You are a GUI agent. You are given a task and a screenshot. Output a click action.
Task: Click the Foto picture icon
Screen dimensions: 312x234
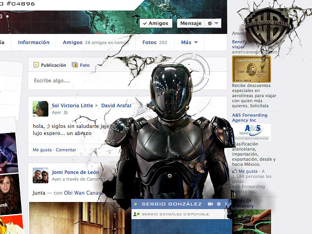75,65
